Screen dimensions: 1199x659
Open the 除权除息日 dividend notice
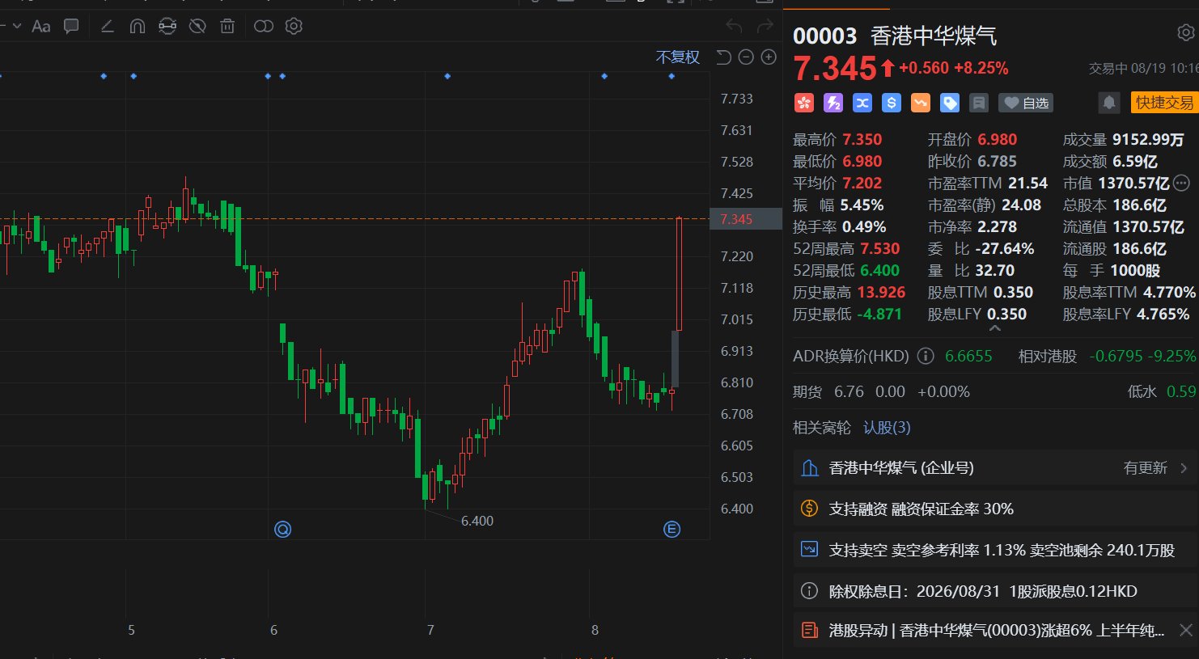coord(994,591)
